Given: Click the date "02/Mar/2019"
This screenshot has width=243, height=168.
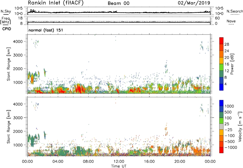Looking at the screenshot, I should tap(194, 3).
